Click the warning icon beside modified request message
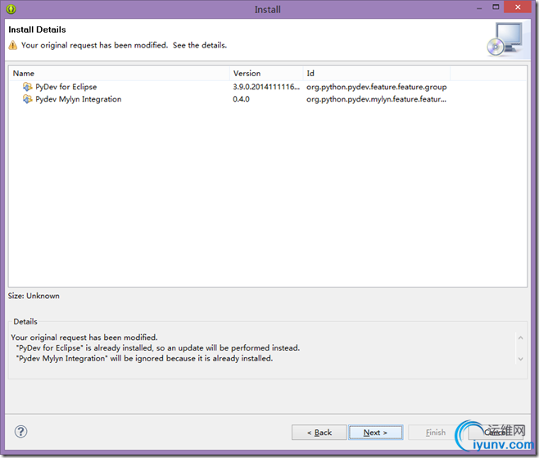 (13, 45)
